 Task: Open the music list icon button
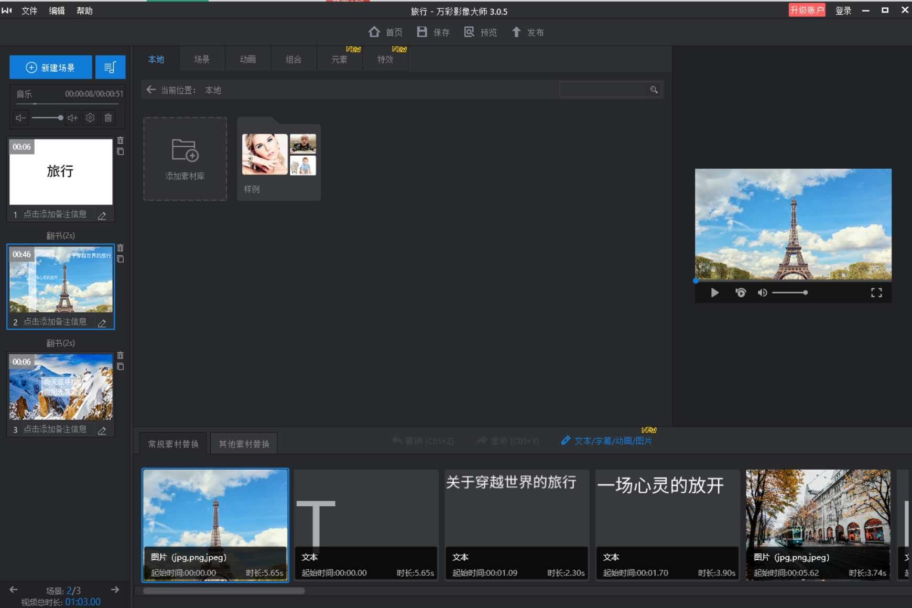(110, 67)
